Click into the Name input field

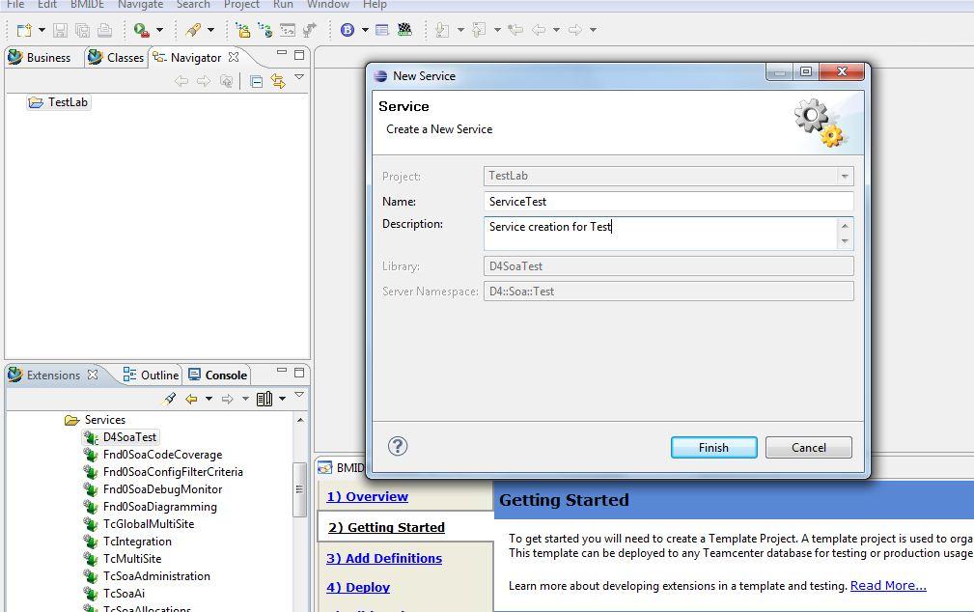click(668, 202)
